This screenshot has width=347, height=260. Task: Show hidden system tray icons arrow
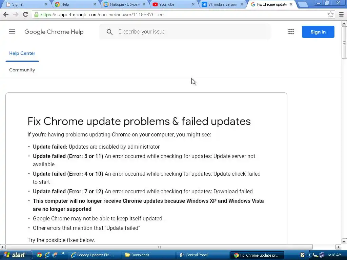tap(309, 255)
